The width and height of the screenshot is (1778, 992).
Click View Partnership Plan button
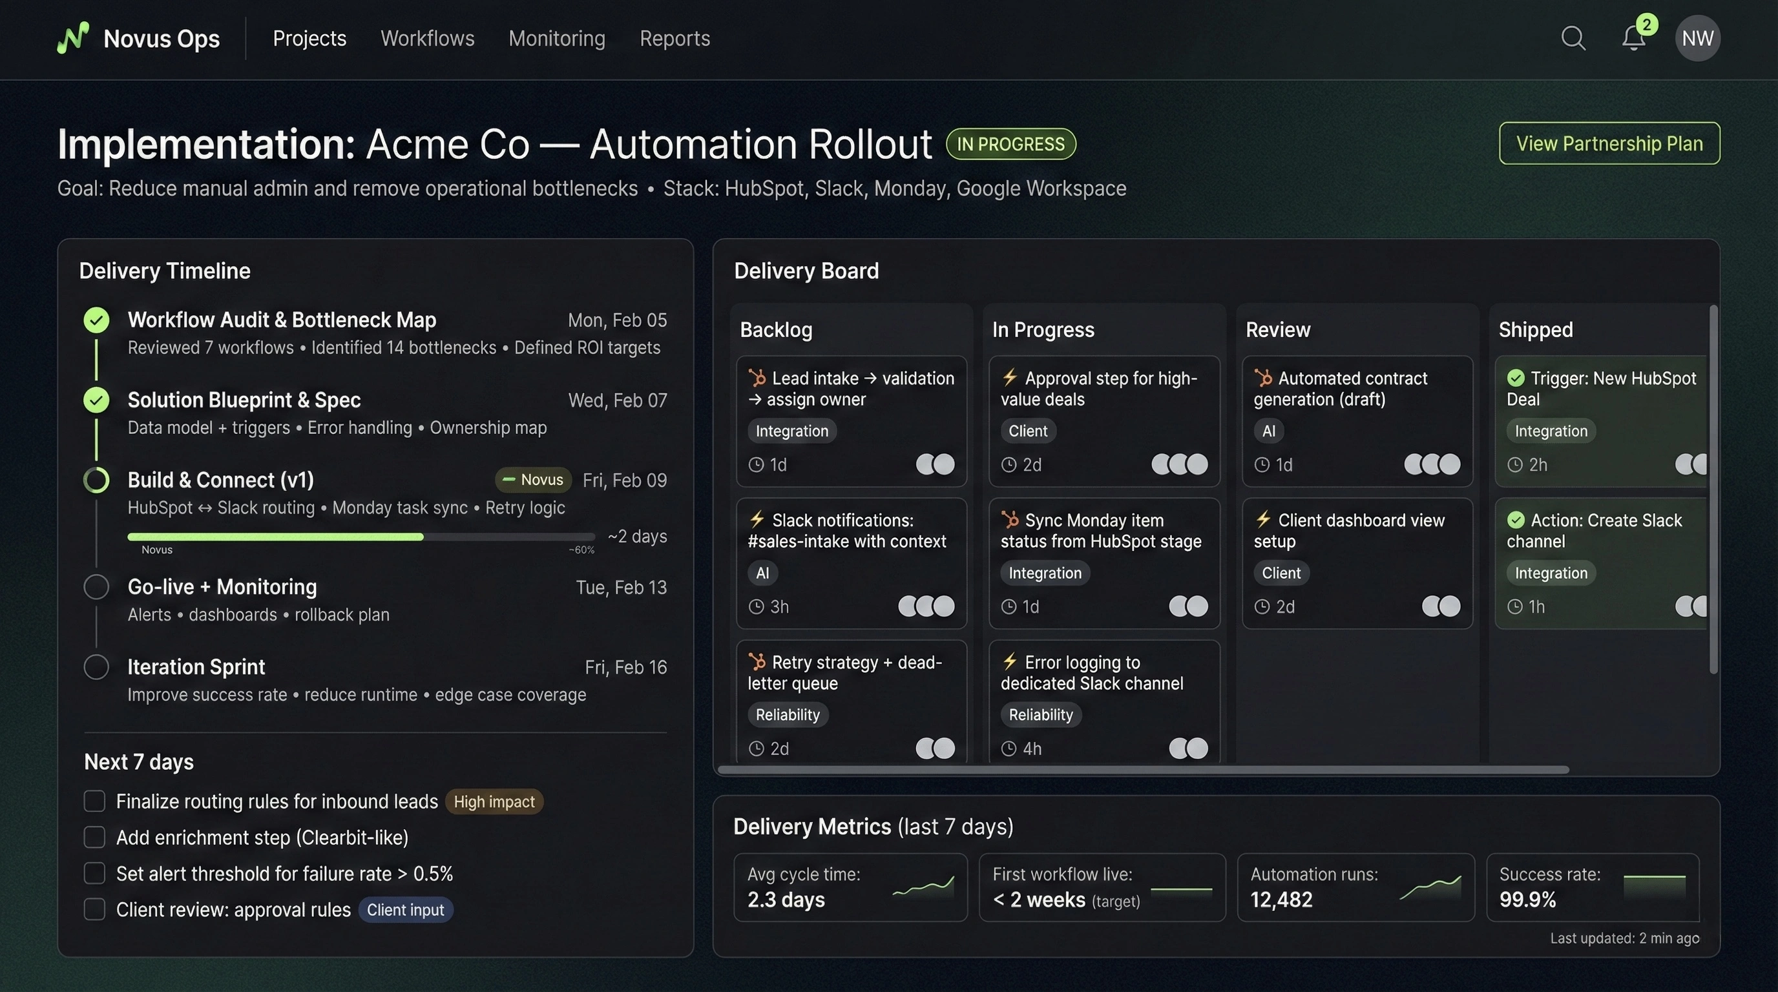(1609, 143)
